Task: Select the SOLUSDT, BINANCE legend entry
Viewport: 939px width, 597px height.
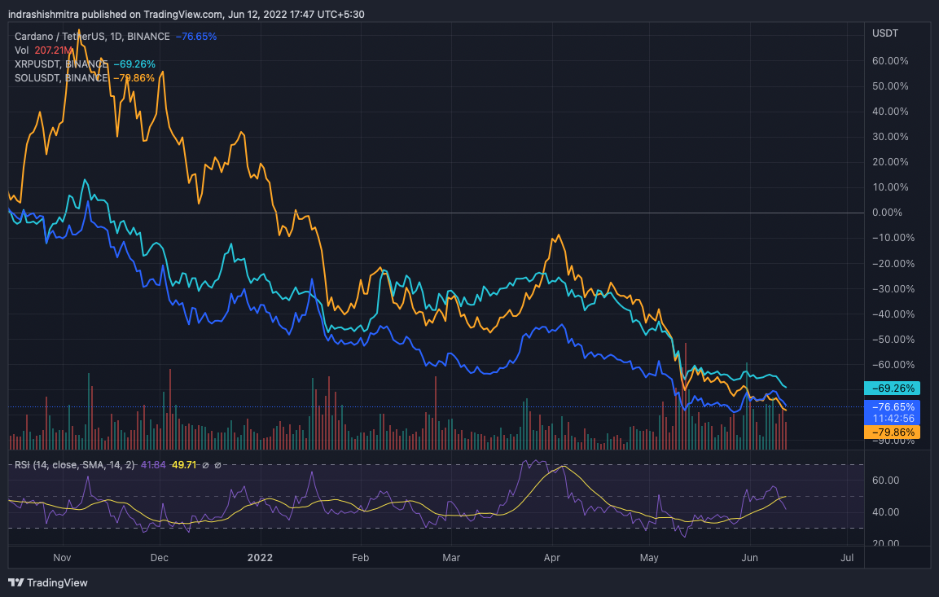Action: click(61, 78)
